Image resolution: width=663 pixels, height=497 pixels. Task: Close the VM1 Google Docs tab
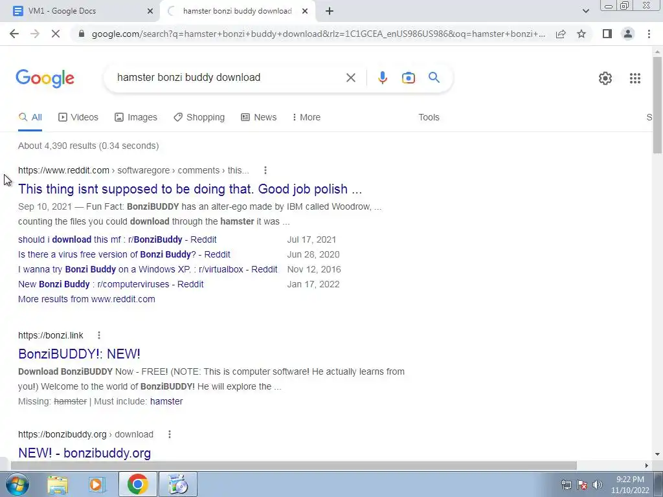pyautogui.click(x=150, y=11)
